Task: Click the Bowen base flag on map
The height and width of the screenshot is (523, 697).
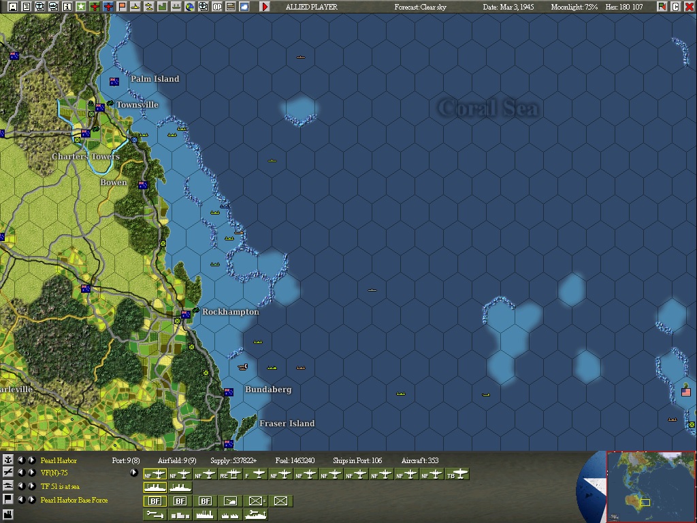Action: (x=143, y=185)
